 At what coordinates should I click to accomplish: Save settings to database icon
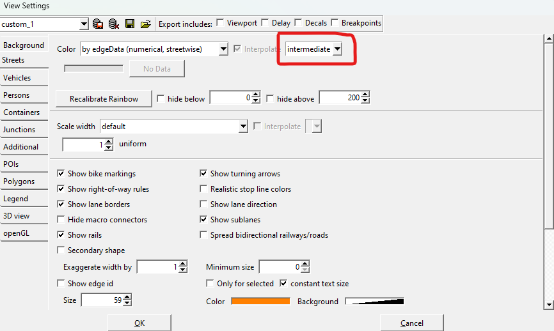[97, 24]
